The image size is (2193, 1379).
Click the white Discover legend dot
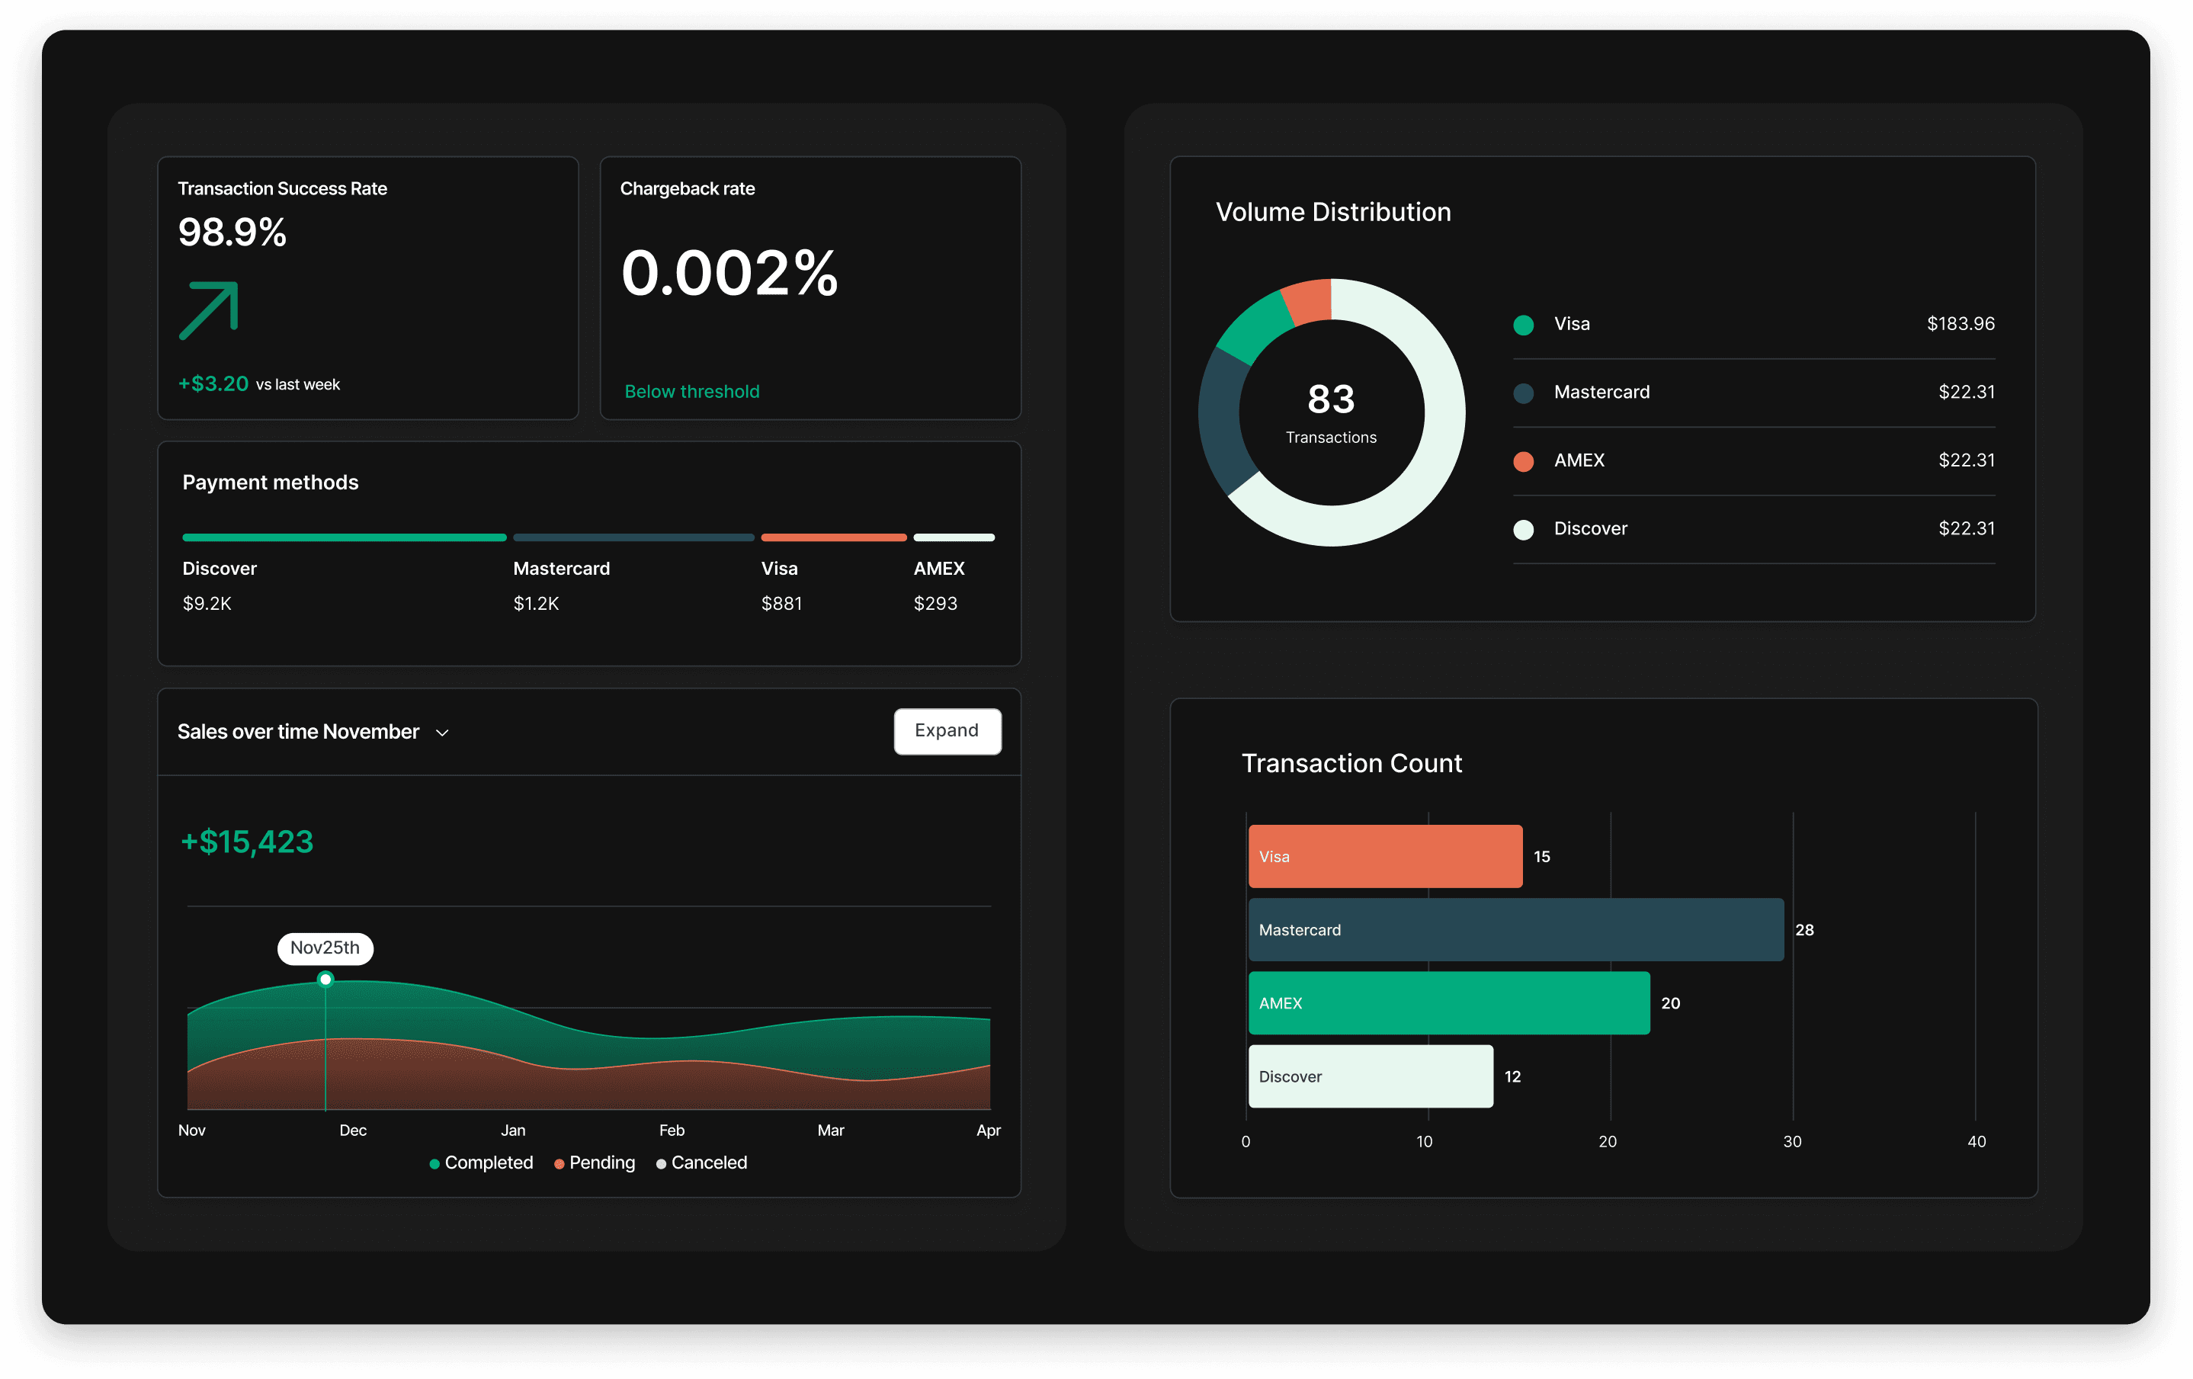pyautogui.click(x=1524, y=530)
